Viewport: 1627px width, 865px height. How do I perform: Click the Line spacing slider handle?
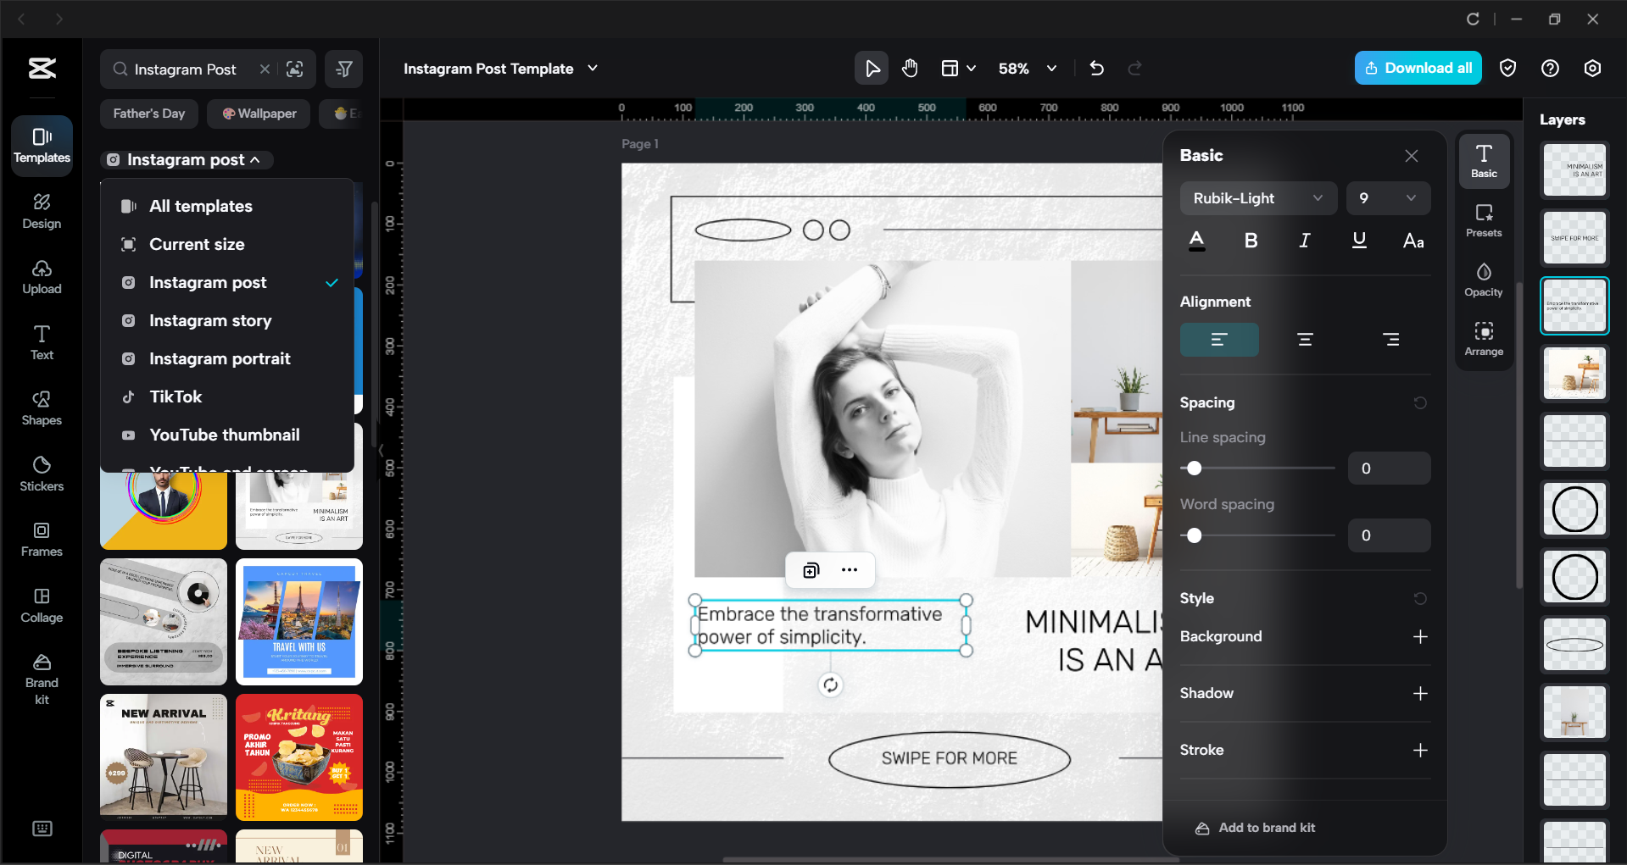pos(1195,468)
